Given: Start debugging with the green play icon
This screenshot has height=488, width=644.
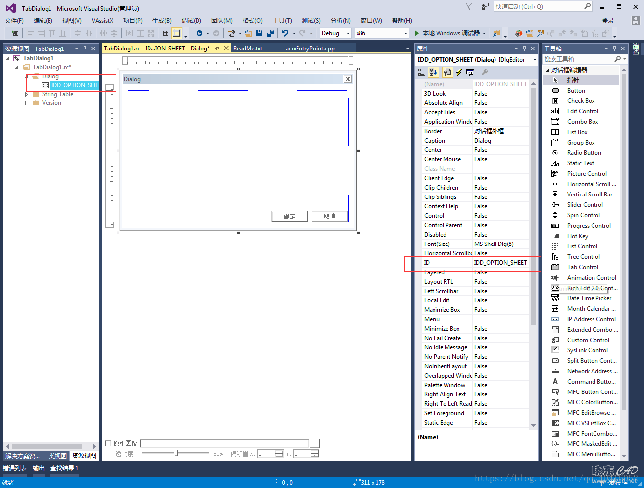Looking at the screenshot, I should click(417, 33).
